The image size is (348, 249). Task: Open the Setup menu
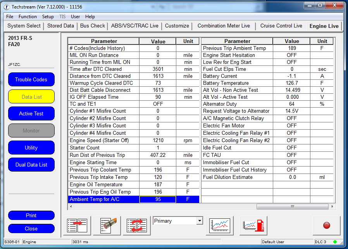pos(48,17)
